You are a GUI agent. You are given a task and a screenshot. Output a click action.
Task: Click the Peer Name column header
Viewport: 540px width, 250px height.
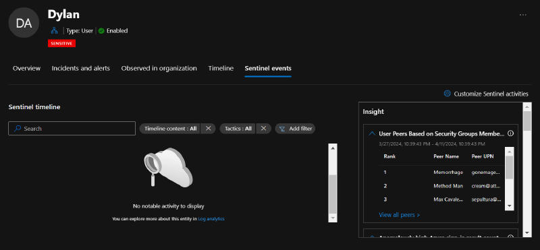(x=446, y=156)
